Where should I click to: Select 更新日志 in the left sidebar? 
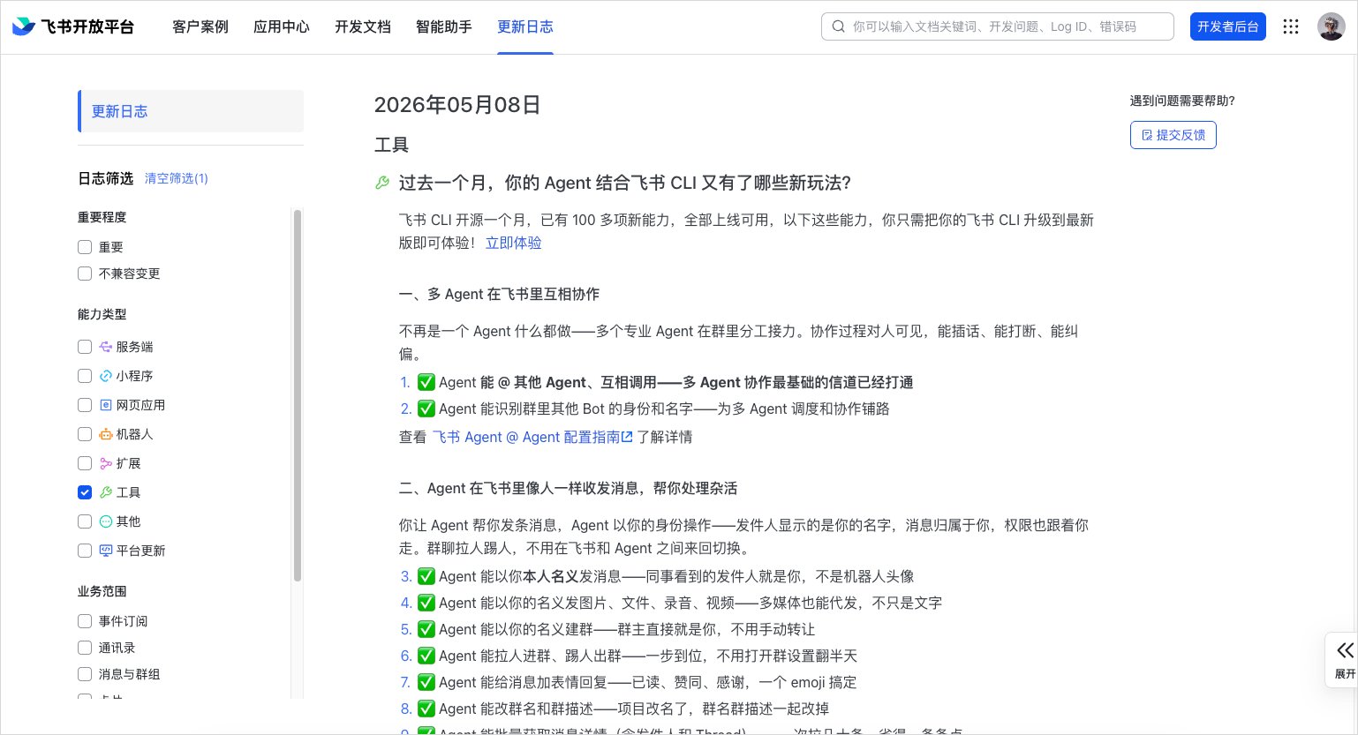tap(191, 111)
